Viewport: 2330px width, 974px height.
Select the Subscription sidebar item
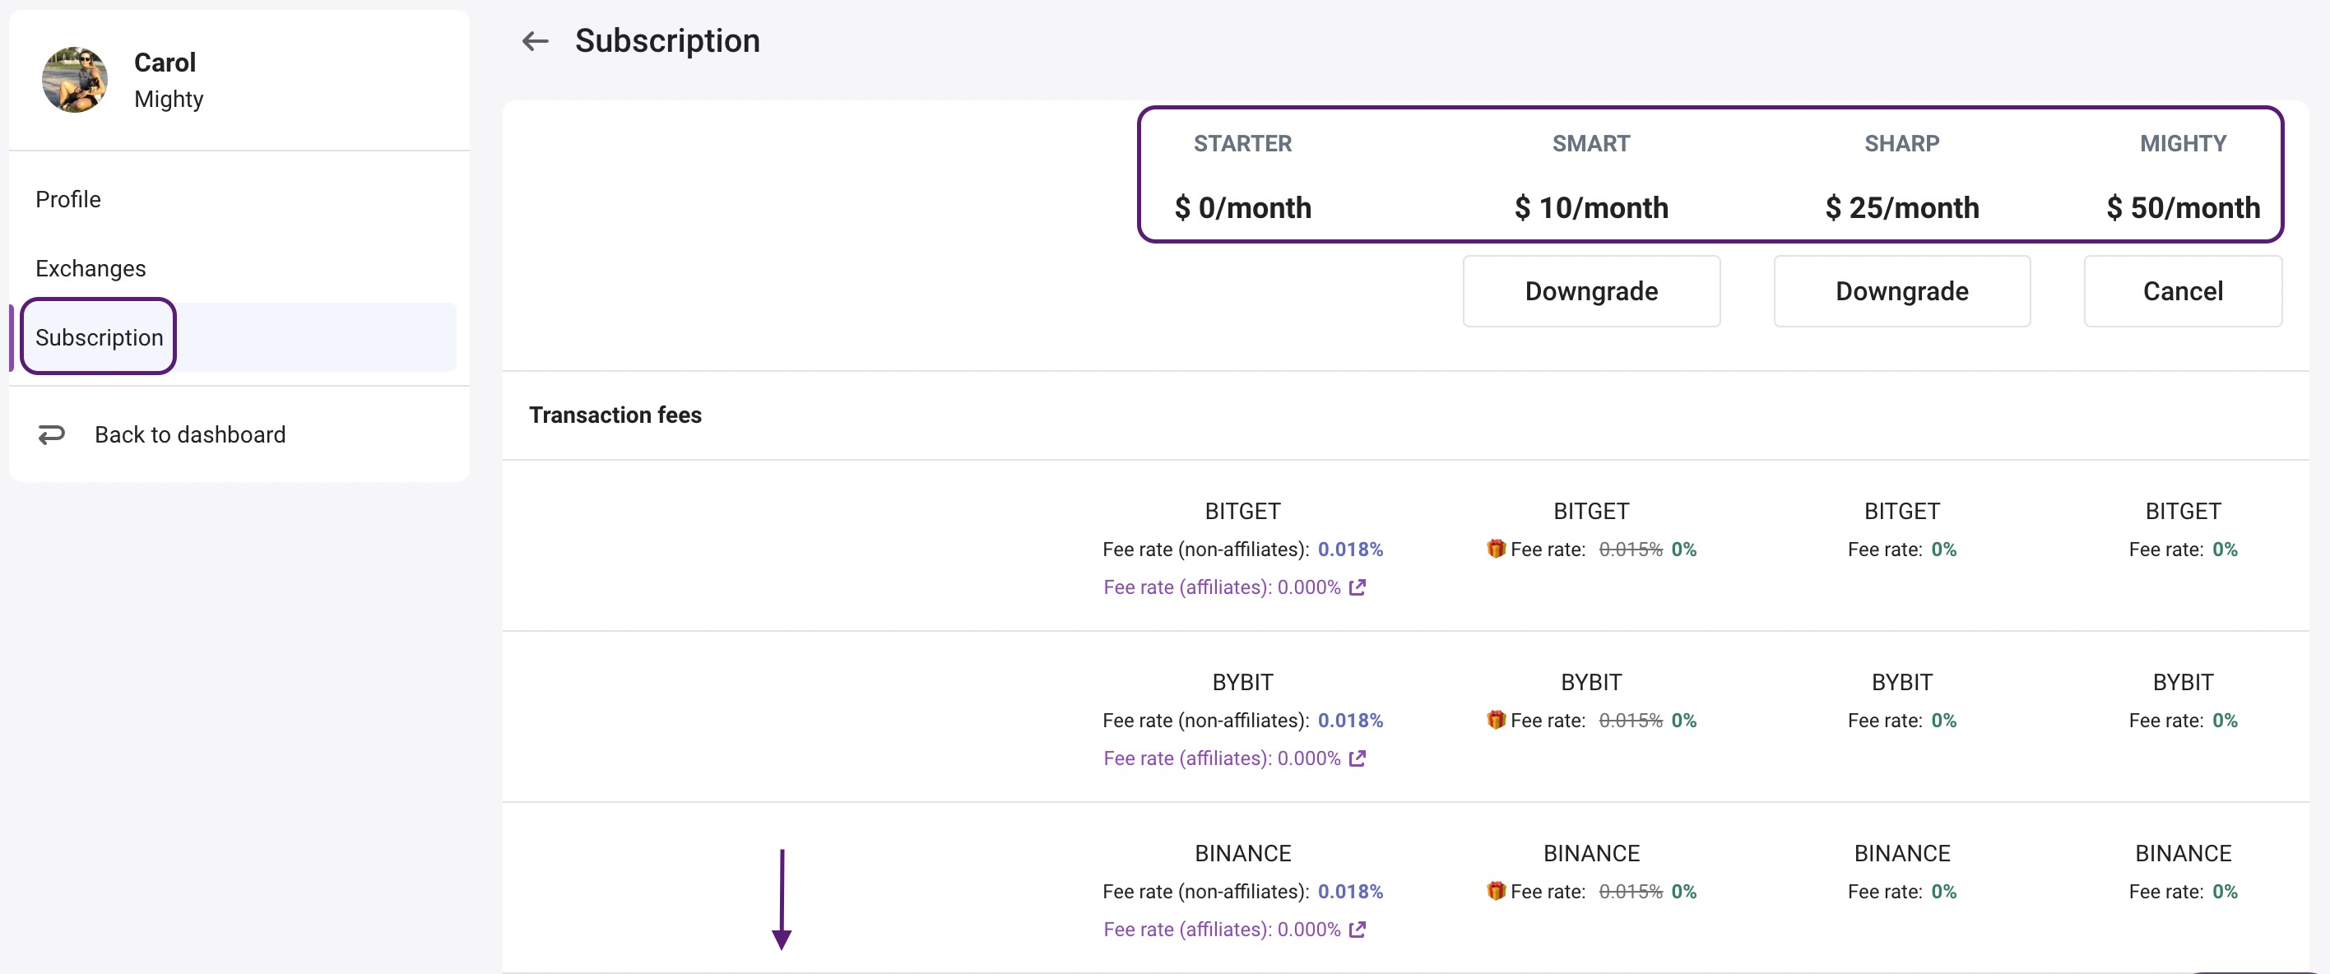[x=100, y=337]
